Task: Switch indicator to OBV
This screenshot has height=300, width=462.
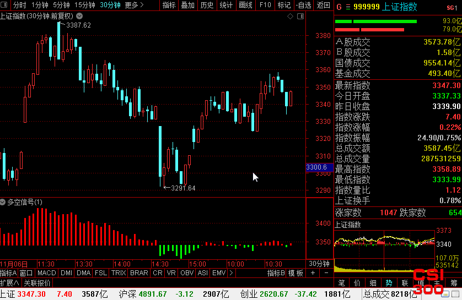Action: coord(187,273)
